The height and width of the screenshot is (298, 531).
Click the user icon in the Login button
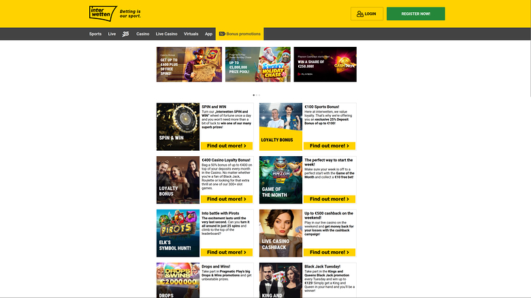coord(360,14)
